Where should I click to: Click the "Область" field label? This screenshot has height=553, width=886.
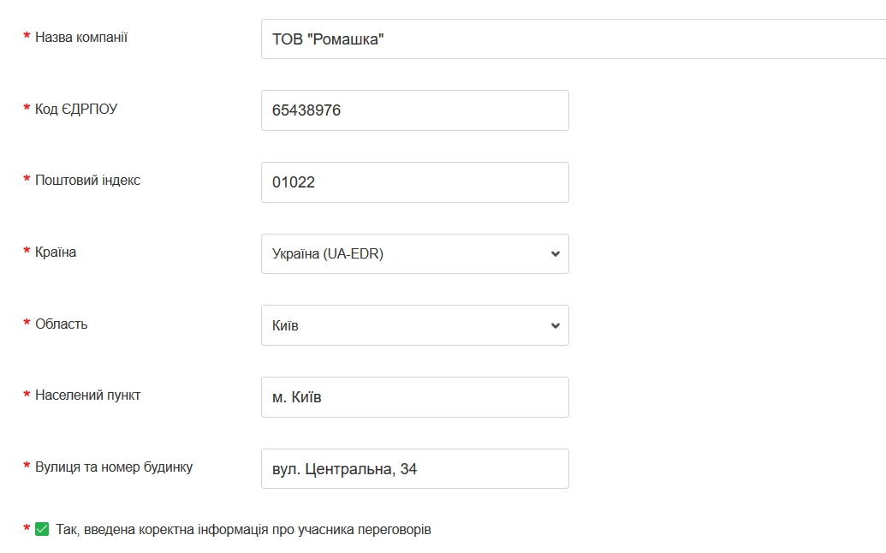[x=61, y=324]
